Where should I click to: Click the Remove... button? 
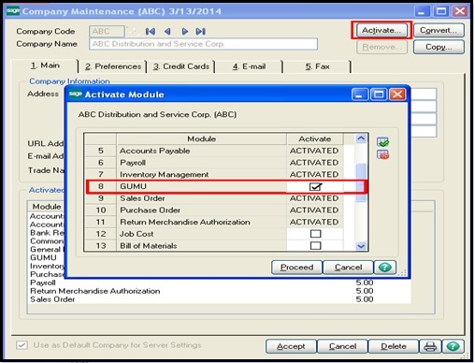[381, 47]
